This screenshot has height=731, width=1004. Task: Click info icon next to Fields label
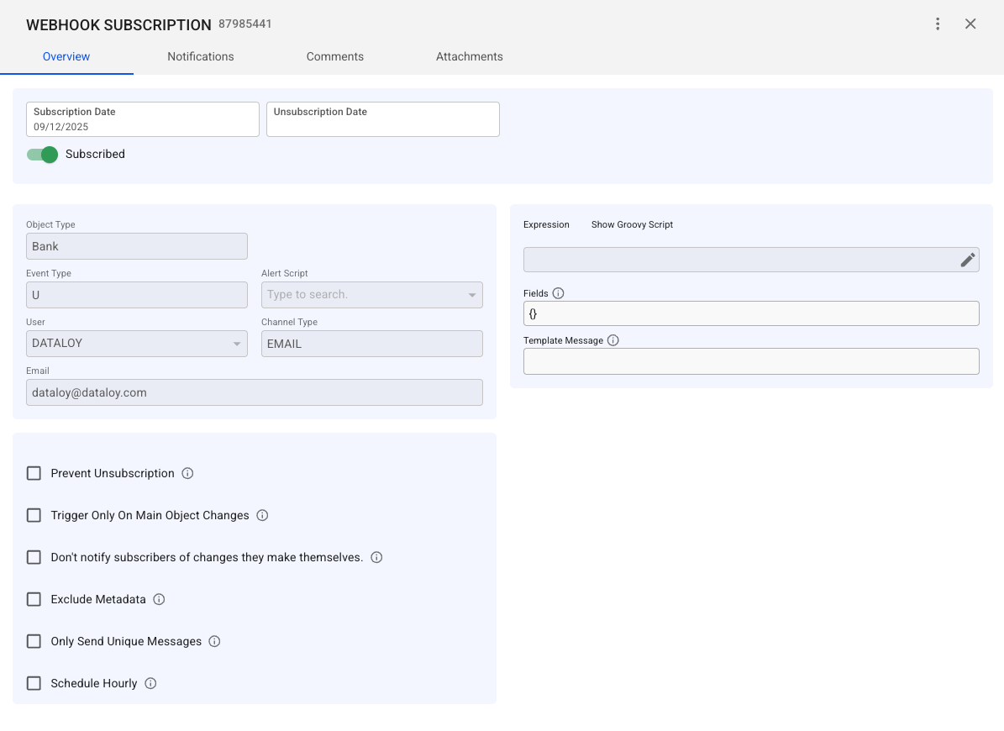tap(559, 294)
